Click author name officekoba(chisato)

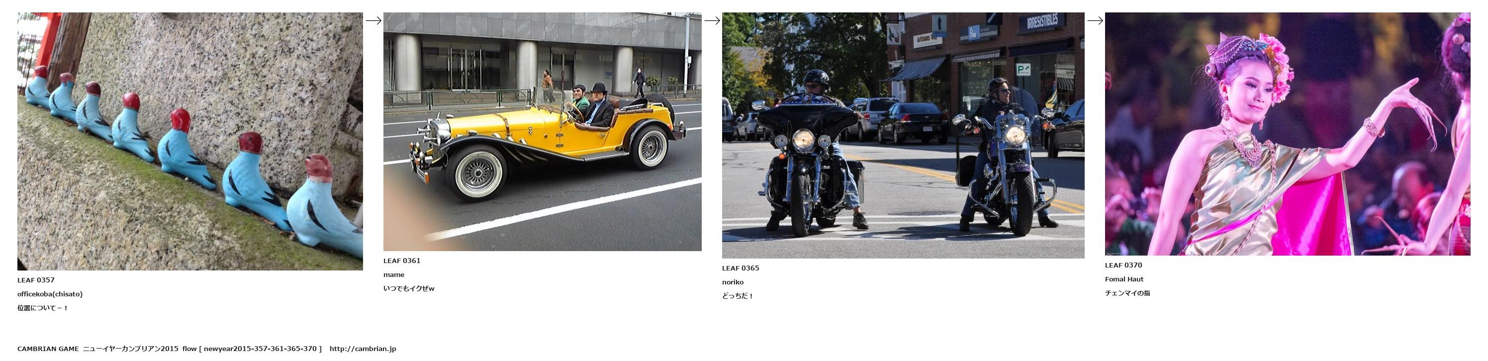(x=50, y=294)
